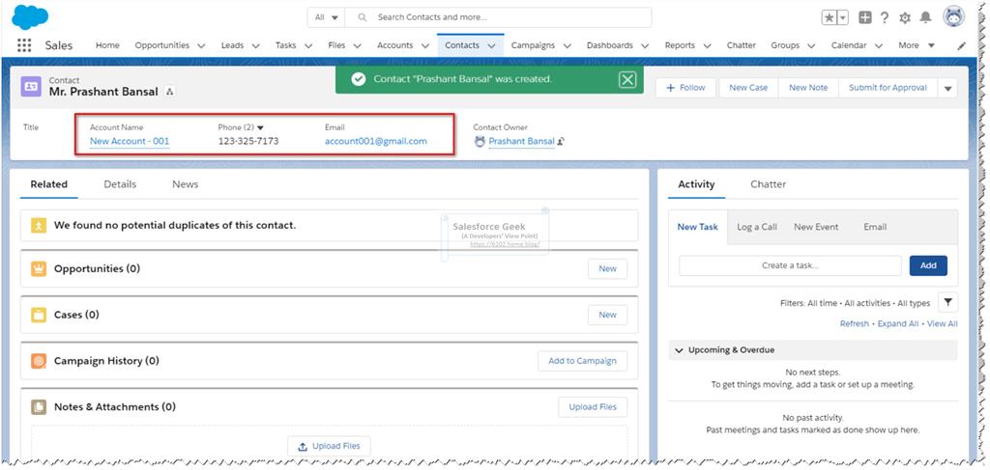Image resolution: width=990 pixels, height=470 pixels.
Task: Open the Help question mark icon
Action: 885,17
